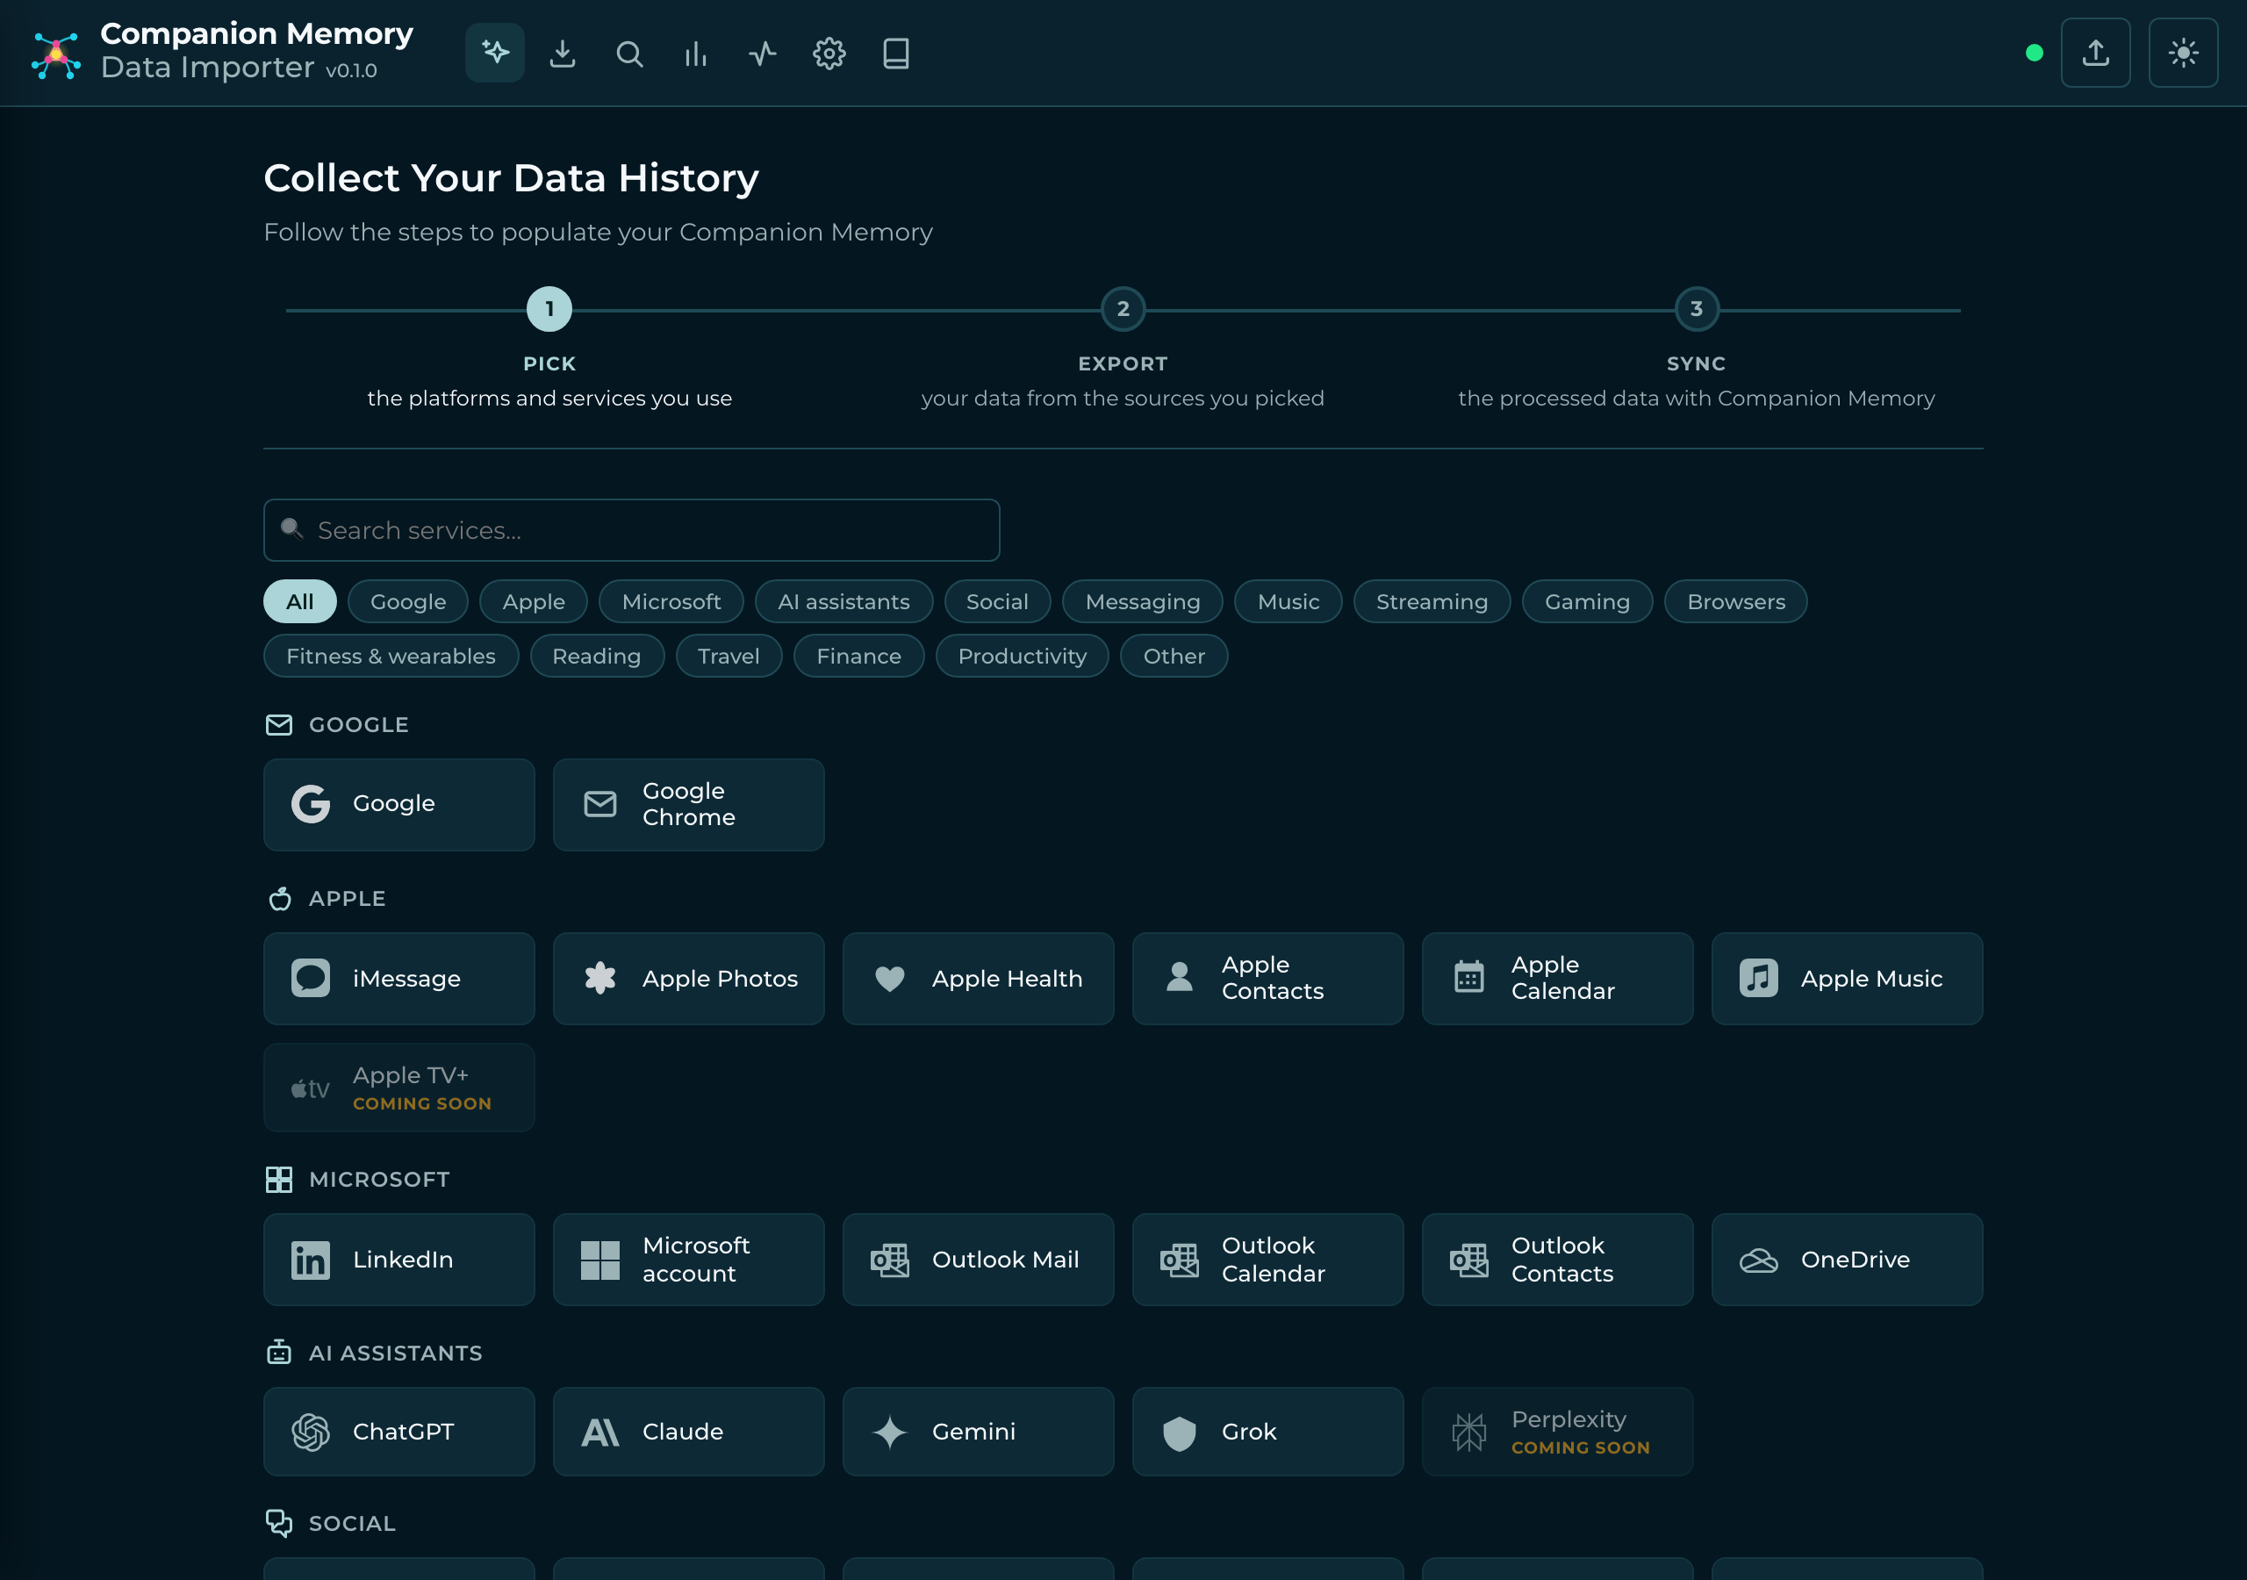Viewport: 2247px width, 1580px height.
Task: Filter services by AI assistants
Action: click(844, 602)
